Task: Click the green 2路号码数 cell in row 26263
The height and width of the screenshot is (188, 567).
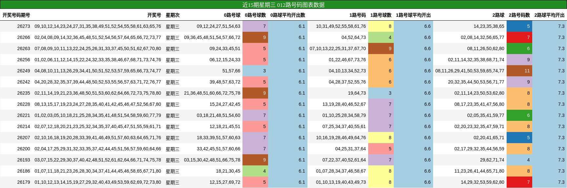Action: pyautogui.click(x=519, y=48)
